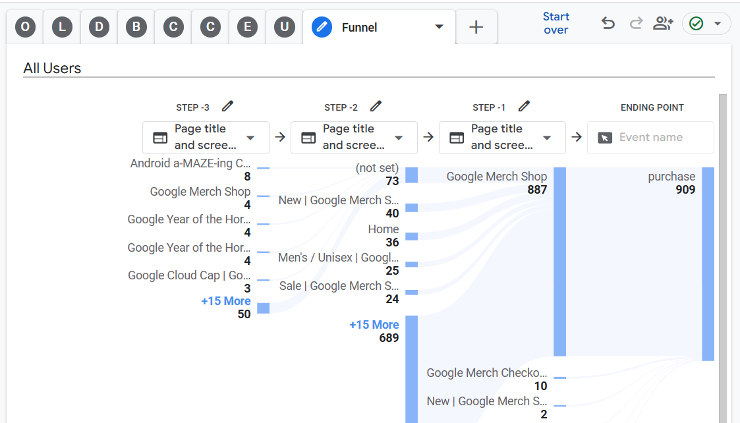Open the Funnel tab dropdown arrow
This screenshot has height=423, width=740.
tap(439, 27)
